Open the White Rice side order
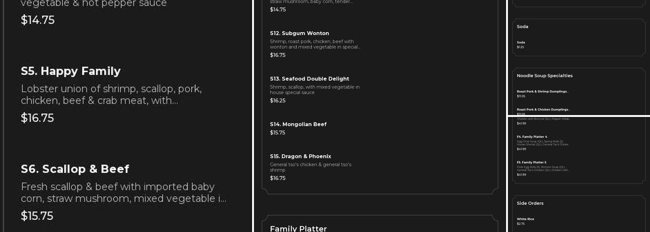This screenshot has width=650, height=232. coord(525,219)
